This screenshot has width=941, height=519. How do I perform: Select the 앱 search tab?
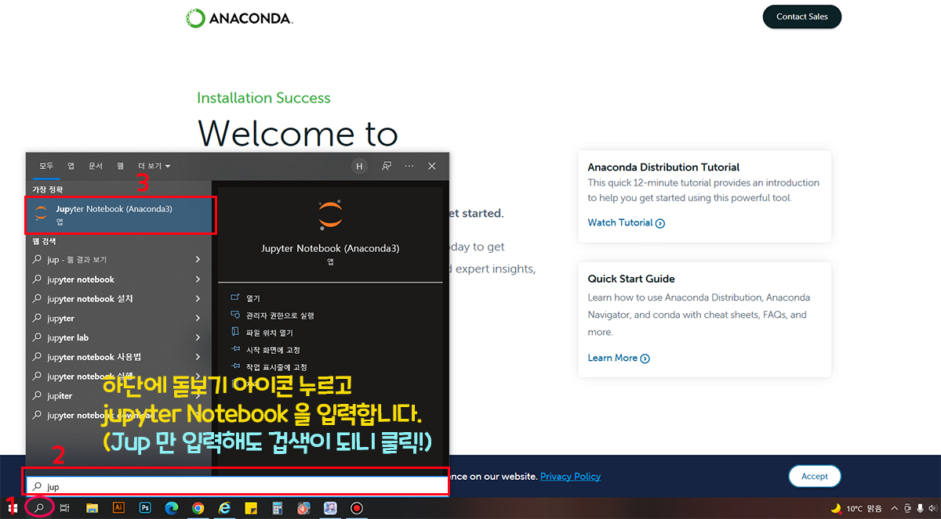click(x=71, y=166)
